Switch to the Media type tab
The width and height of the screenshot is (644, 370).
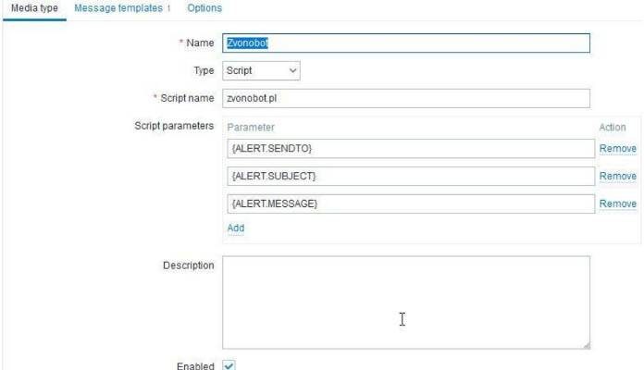(34, 8)
